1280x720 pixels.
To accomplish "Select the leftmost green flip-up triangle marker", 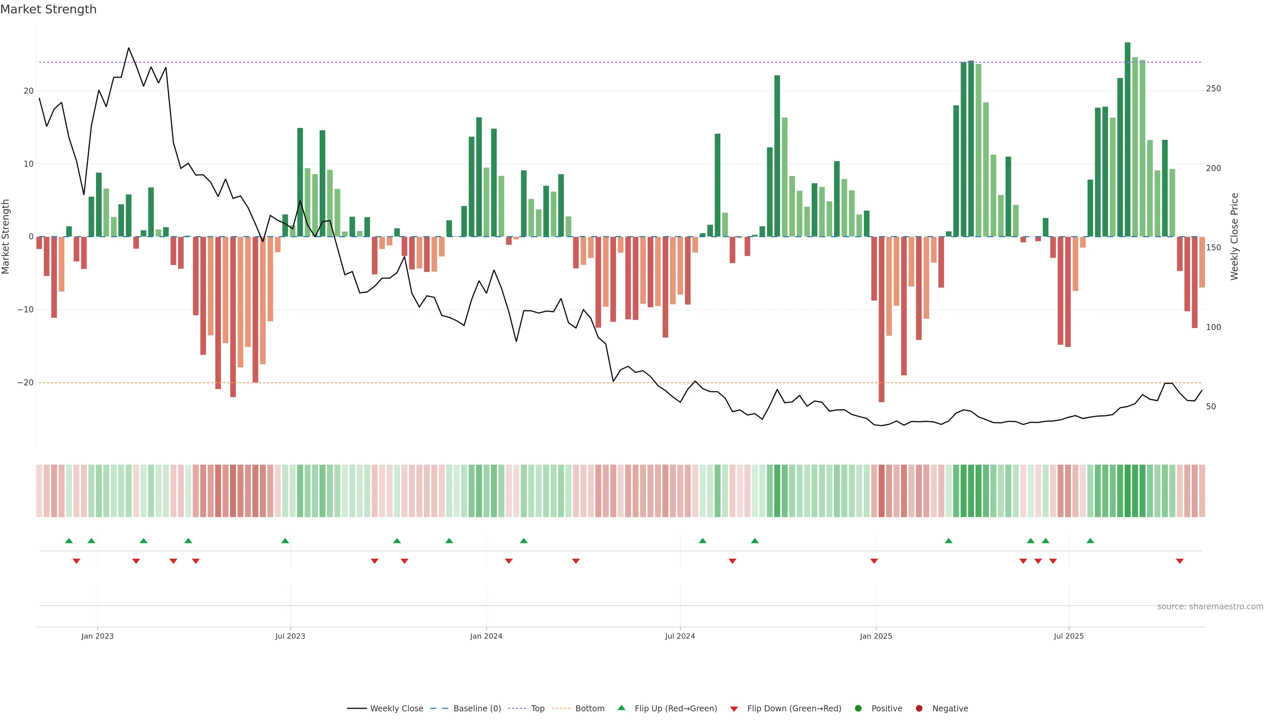I will (69, 541).
